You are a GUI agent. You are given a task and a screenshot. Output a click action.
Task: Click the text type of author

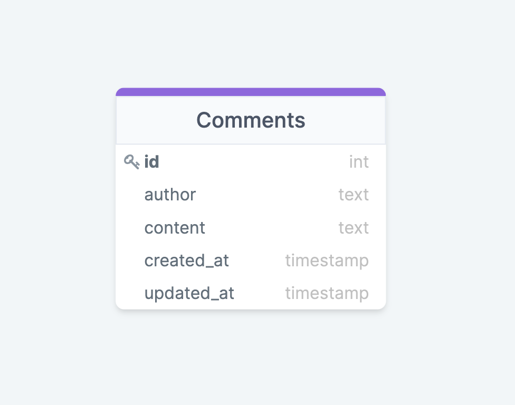[x=354, y=195]
